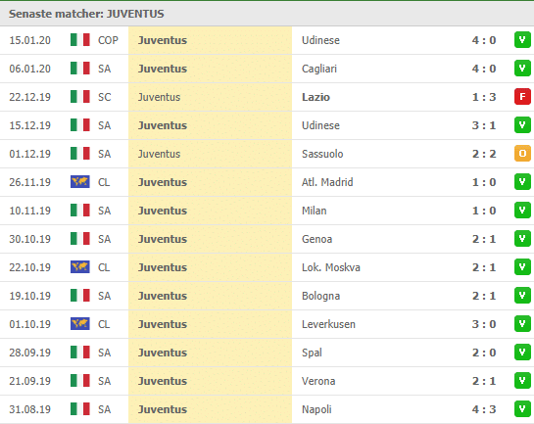Click orange O draw icon for Sassuolo match
This screenshot has height=424, width=534.
[522, 154]
